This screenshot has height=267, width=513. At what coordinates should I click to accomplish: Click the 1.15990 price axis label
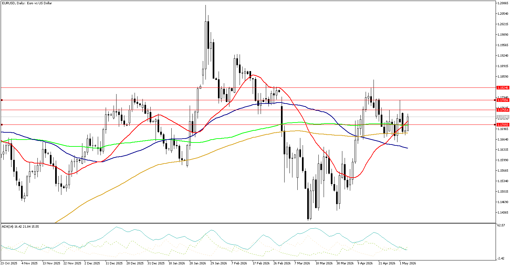(503, 160)
